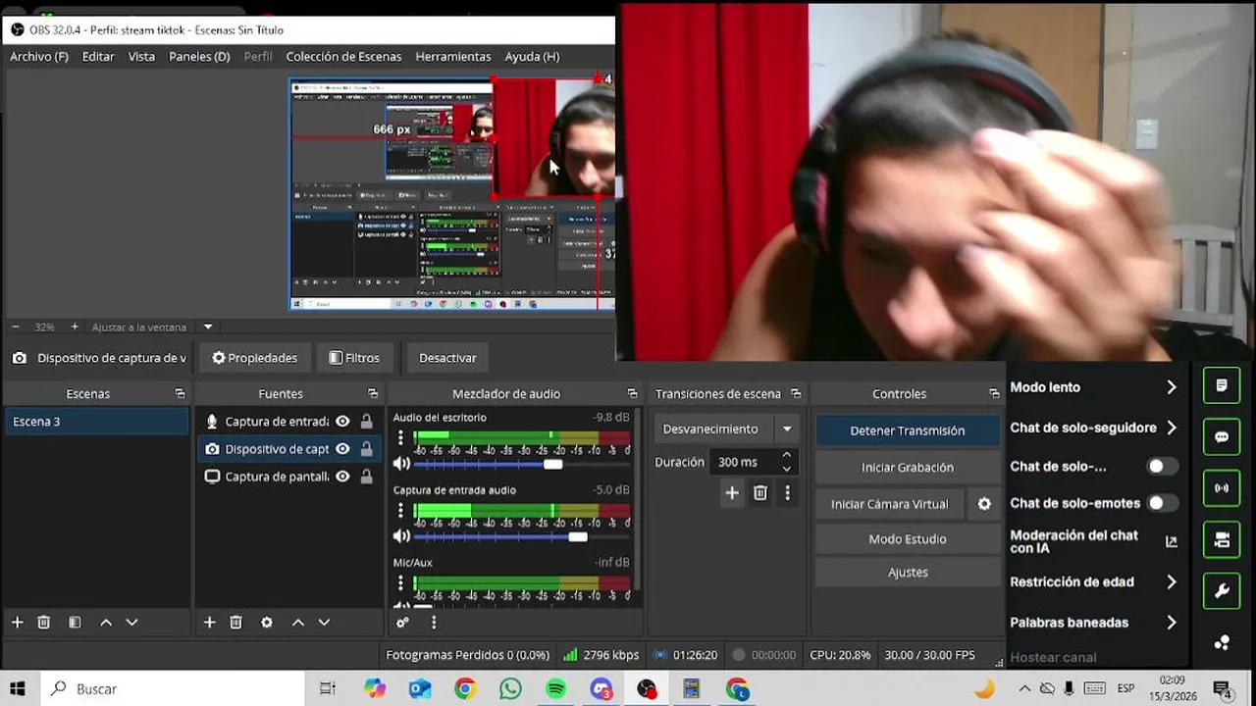
Task: Open the Ayuda (H) menu
Action: point(532,57)
